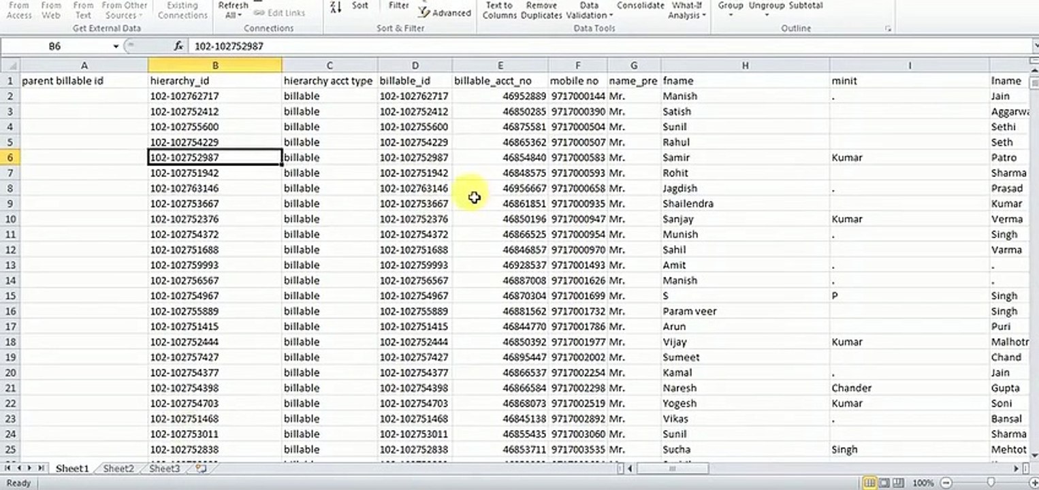
Task: Click the zoom in plus button
Action: point(1034,483)
